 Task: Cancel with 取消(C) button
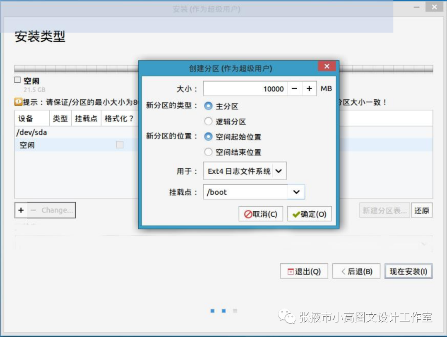point(261,214)
